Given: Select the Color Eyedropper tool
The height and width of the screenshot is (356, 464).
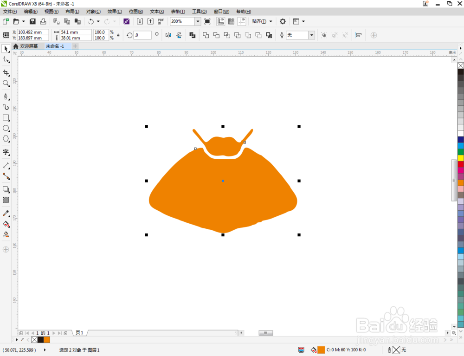Looking at the screenshot, I should coord(6,214).
